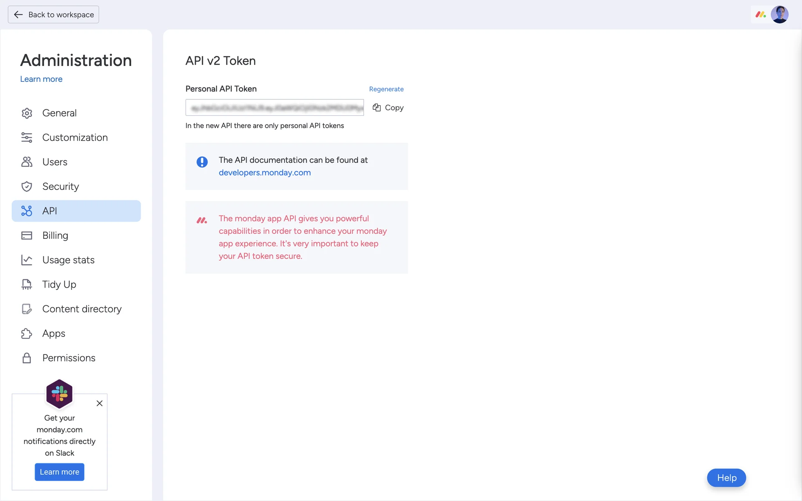
Task: Click the Security shield icon
Action: (x=27, y=187)
